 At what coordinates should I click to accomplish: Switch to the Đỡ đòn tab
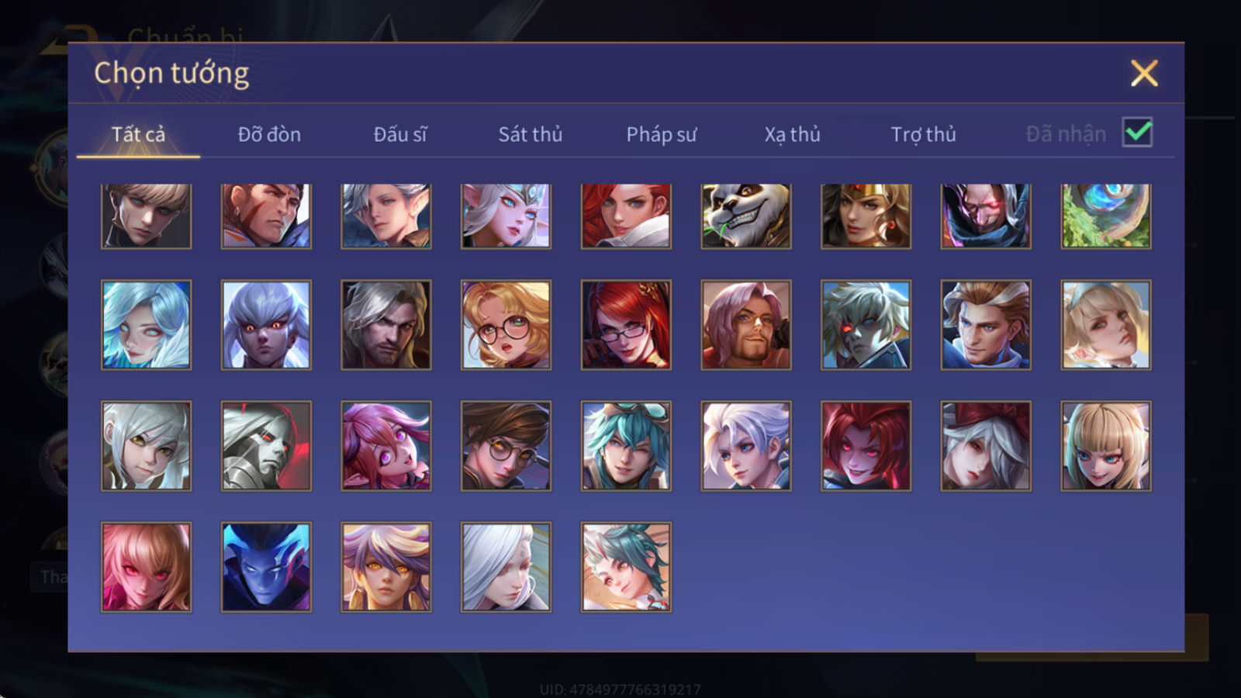(x=269, y=134)
